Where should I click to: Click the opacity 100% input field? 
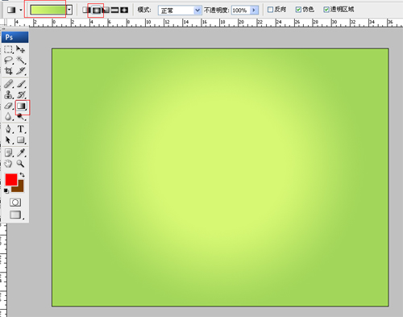[x=240, y=10]
